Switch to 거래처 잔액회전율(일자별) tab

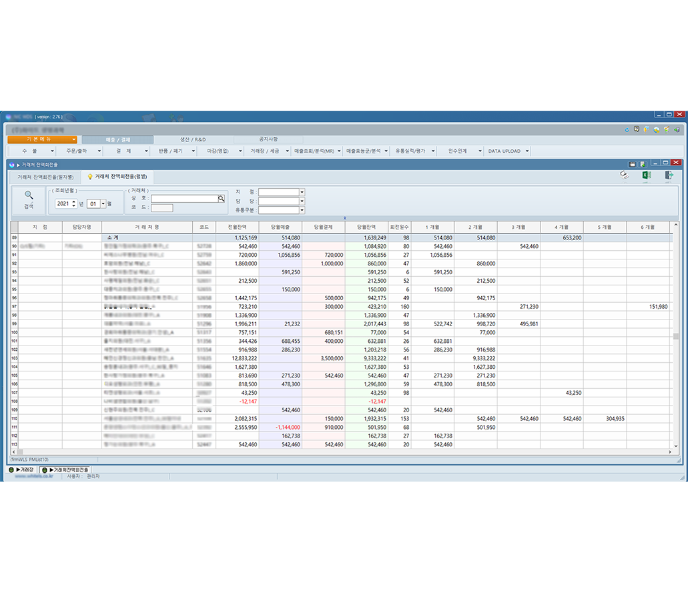click(x=45, y=177)
